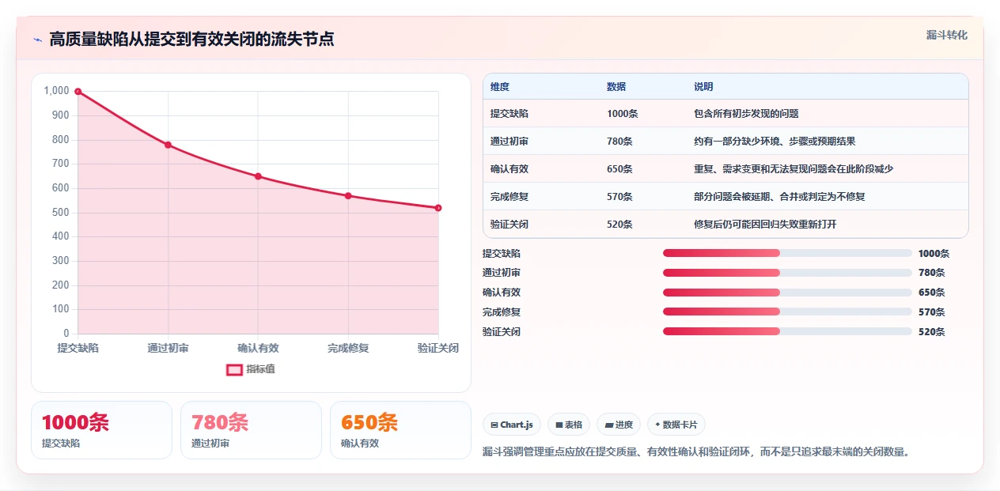Image resolution: width=1000 pixels, height=491 pixels.
Task: Click the chart data point above 通过初审
Action: 169,145
